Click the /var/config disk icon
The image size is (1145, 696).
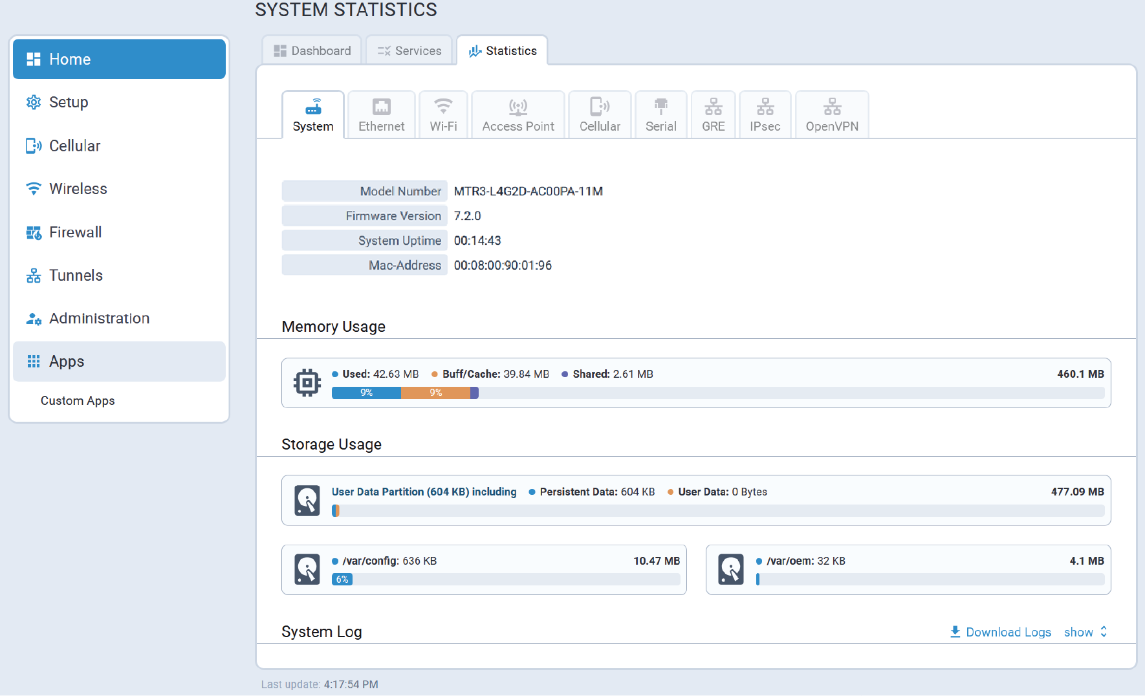point(307,570)
